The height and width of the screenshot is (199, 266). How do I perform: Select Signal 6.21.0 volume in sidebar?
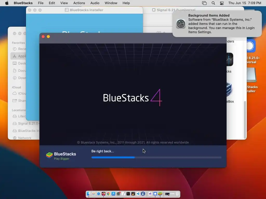click(x=26, y=123)
